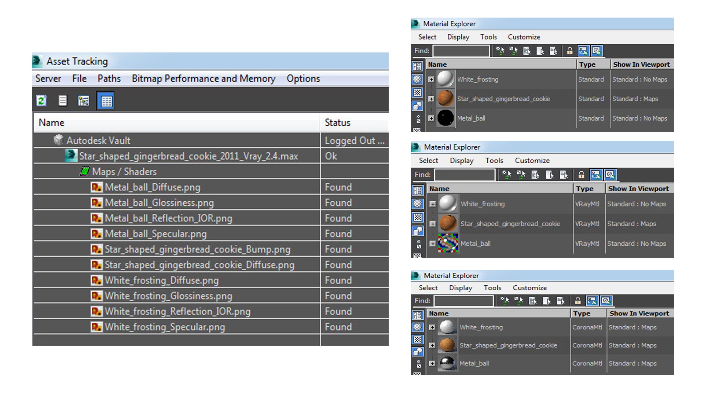Viewport: 704px width, 396px height.
Task: Click the Refresh icon in Asset Tracking
Action: 41,100
